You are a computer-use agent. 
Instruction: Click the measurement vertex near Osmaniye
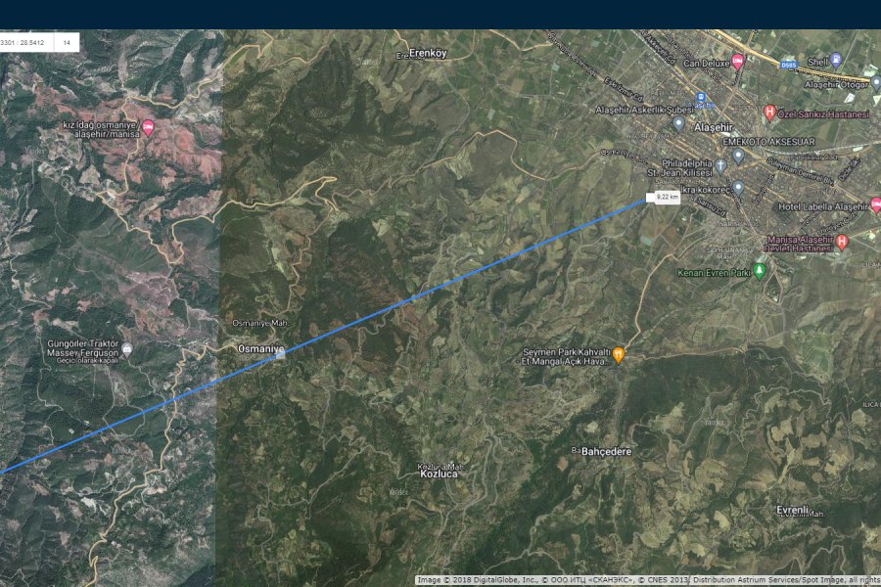click(280, 353)
